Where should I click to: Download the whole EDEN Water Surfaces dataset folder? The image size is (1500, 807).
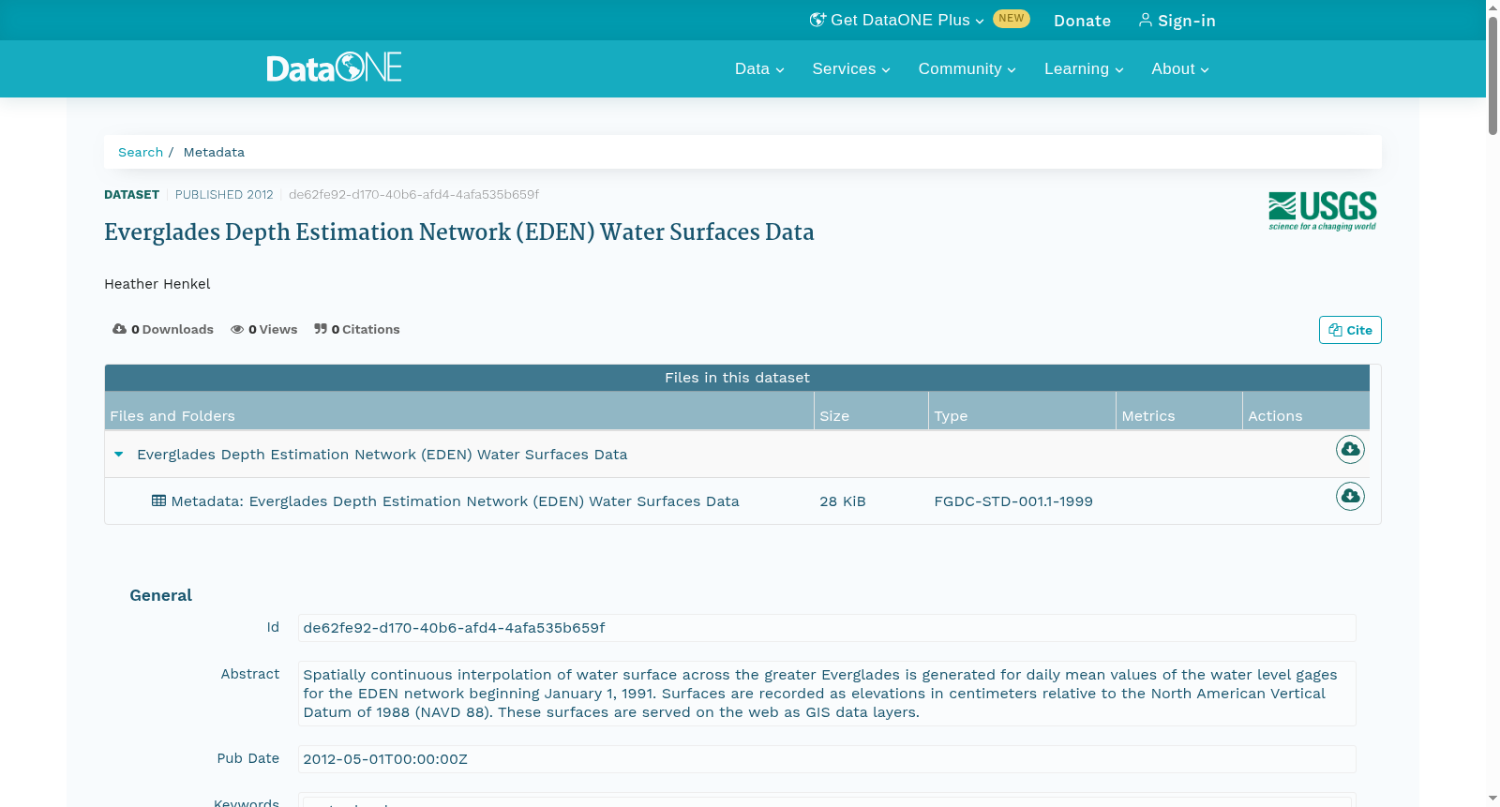[x=1350, y=450]
